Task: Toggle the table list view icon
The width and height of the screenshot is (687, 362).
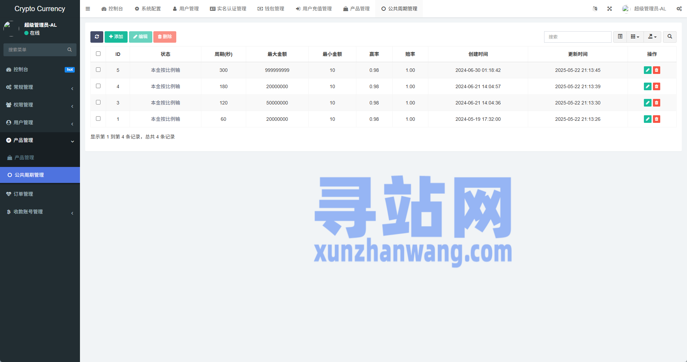Action: click(x=620, y=37)
